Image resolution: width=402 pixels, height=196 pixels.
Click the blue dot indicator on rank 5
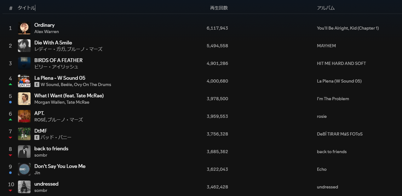point(10,102)
